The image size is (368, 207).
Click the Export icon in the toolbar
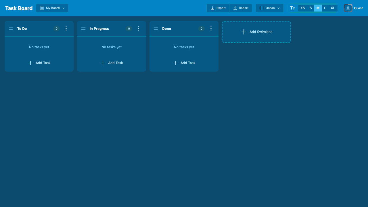[213, 8]
